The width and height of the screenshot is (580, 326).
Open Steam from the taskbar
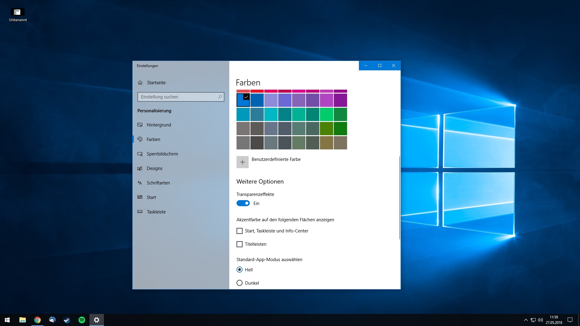(67, 320)
